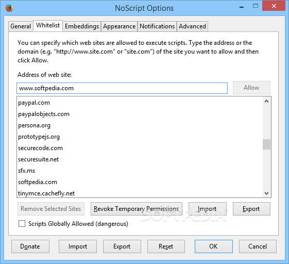The height and width of the screenshot is (264, 289).
Task: Select persona.org list entry
Action: [x=140, y=125]
